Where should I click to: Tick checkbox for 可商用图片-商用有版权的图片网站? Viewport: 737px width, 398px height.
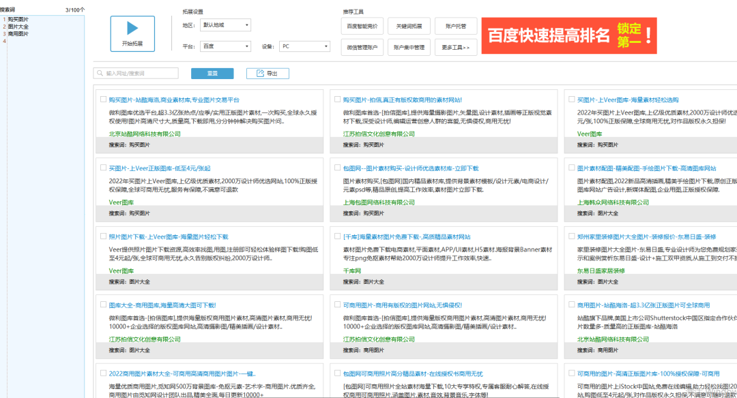pos(337,305)
